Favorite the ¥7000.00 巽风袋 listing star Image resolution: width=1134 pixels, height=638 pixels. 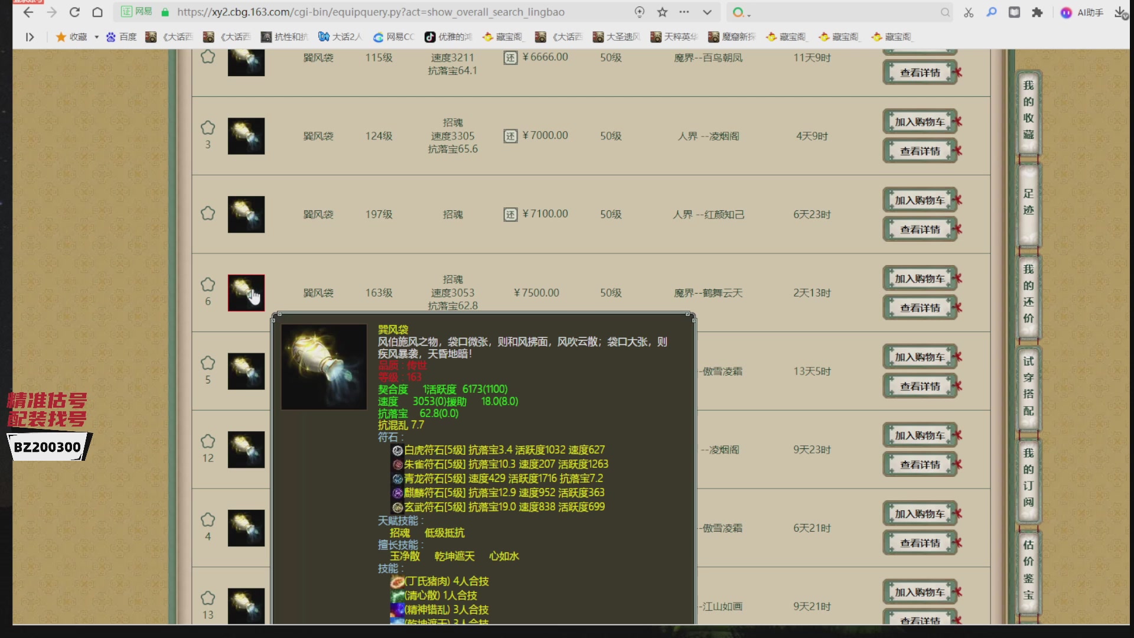point(208,128)
